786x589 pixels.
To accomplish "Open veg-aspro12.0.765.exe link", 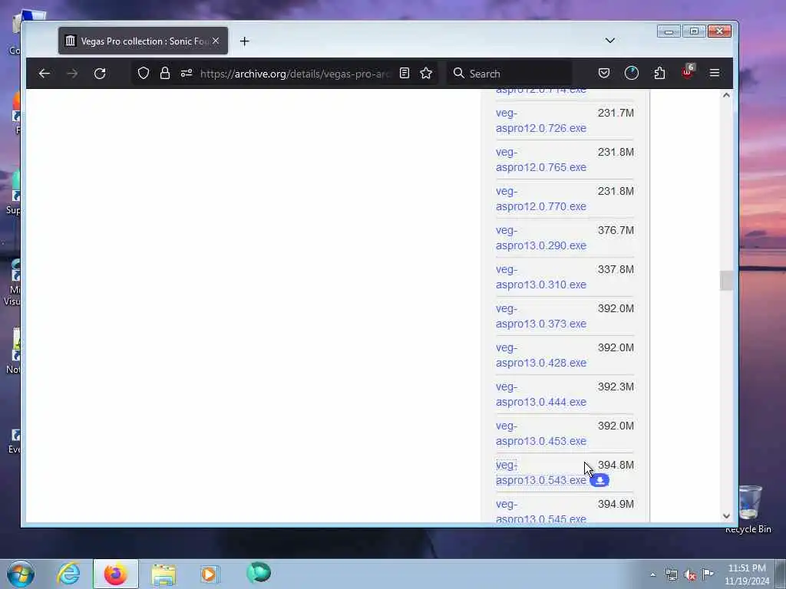I will pos(541,160).
